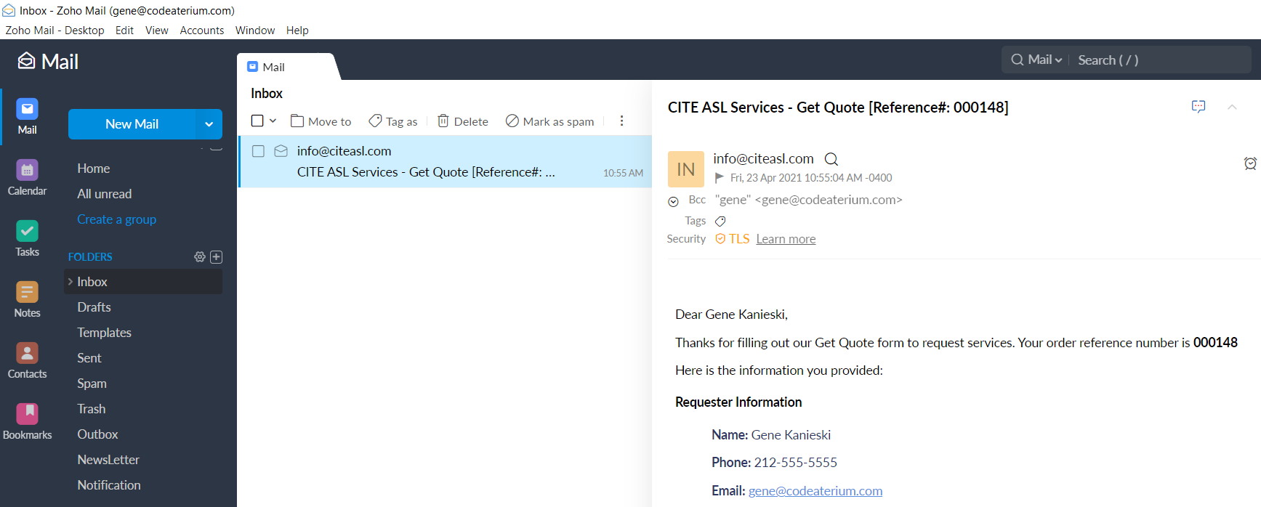1261x507 pixels.
Task: Open the Notes module
Action: point(27,299)
